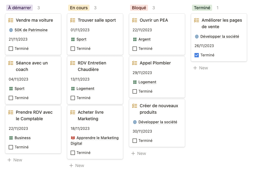
Task: Check Terminé on Vendre ma voiture card
Action: coord(11,49)
